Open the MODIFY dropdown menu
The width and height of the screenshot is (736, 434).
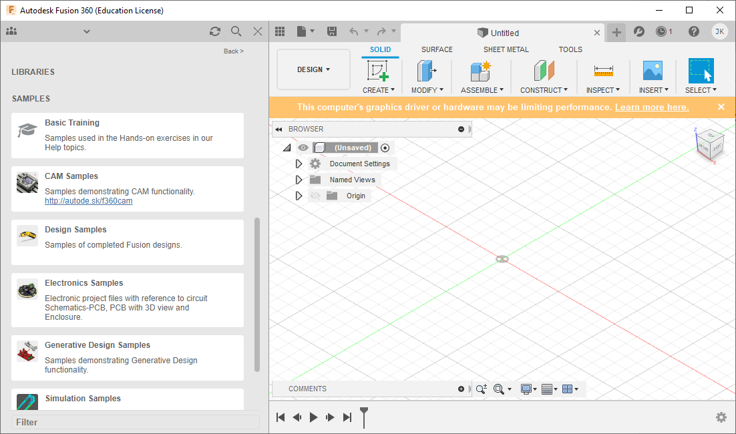pyautogui.click(x=427, y=90)
